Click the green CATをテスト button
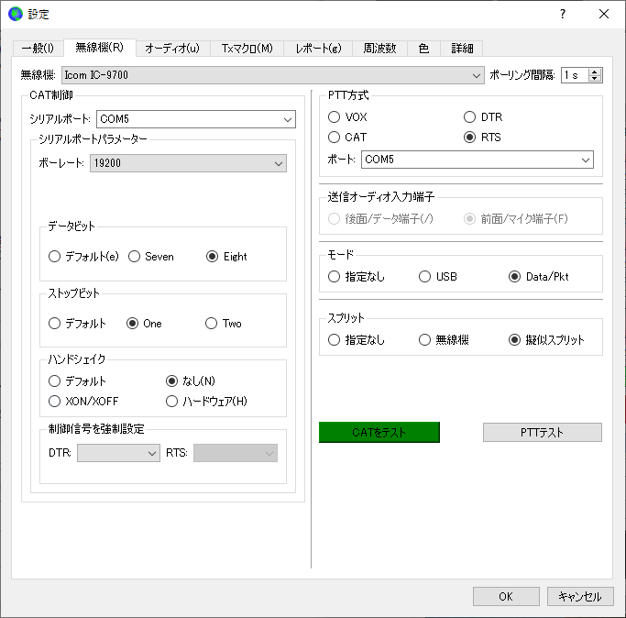Image resolution: width=626 pixels, height=618 pixels. click(x=379, y=432)
